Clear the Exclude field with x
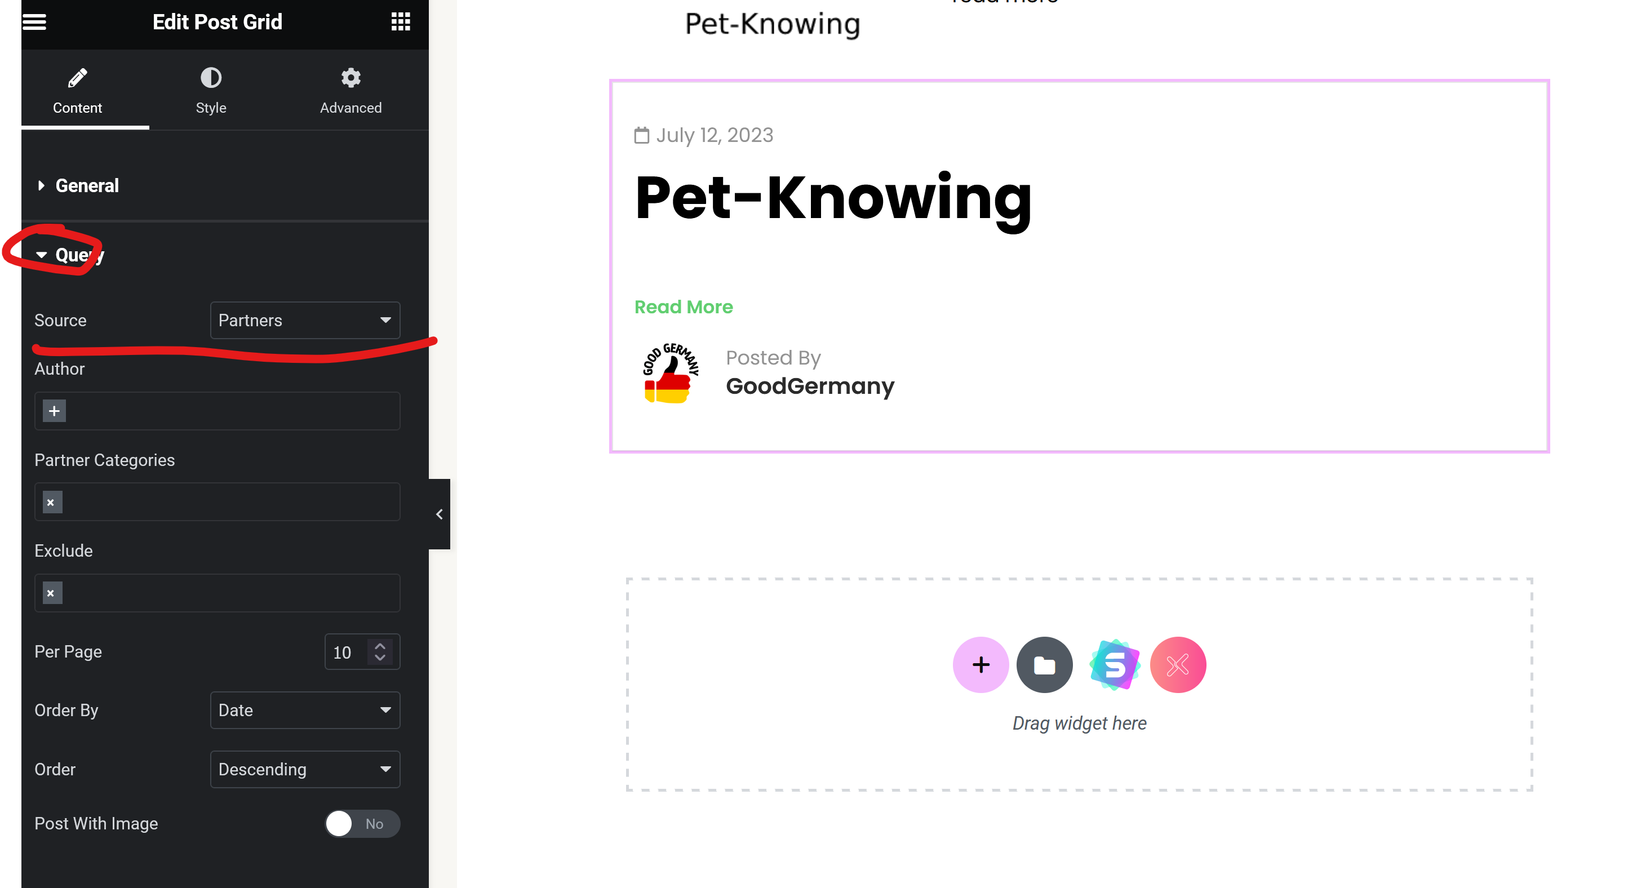1628x888 pixels. (52, 593)
